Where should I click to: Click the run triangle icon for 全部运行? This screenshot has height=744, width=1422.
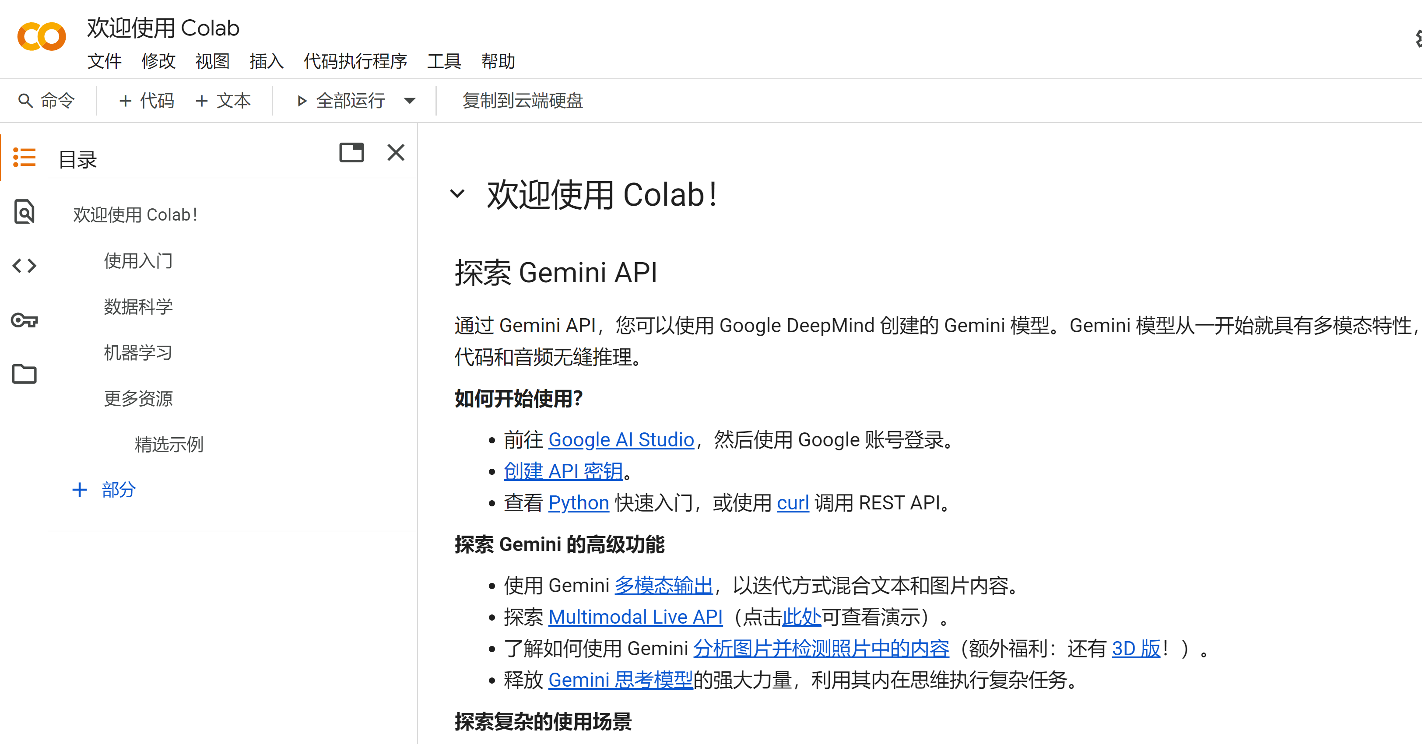pyautogui.click(x=302, y=101)
